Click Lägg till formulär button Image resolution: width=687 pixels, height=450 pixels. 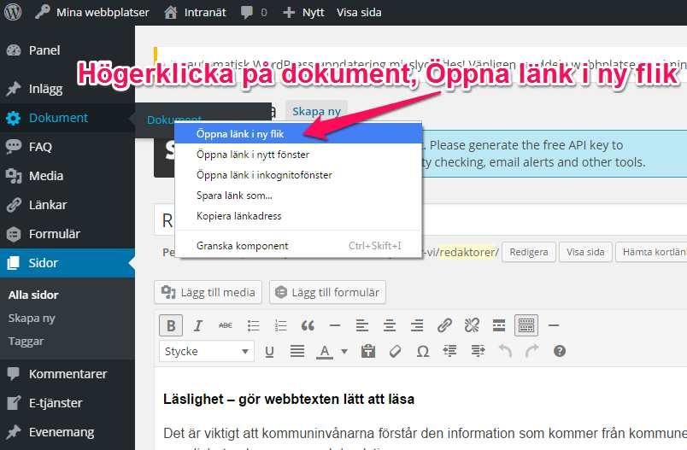tap(328, 292)
